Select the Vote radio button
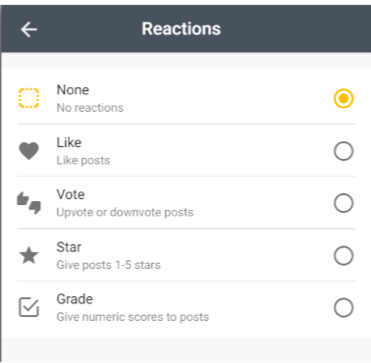371x363 pixels. tap(344, 203)
